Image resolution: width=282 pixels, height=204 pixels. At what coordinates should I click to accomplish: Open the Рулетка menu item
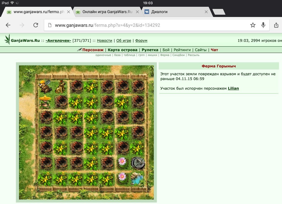(150, 50)
